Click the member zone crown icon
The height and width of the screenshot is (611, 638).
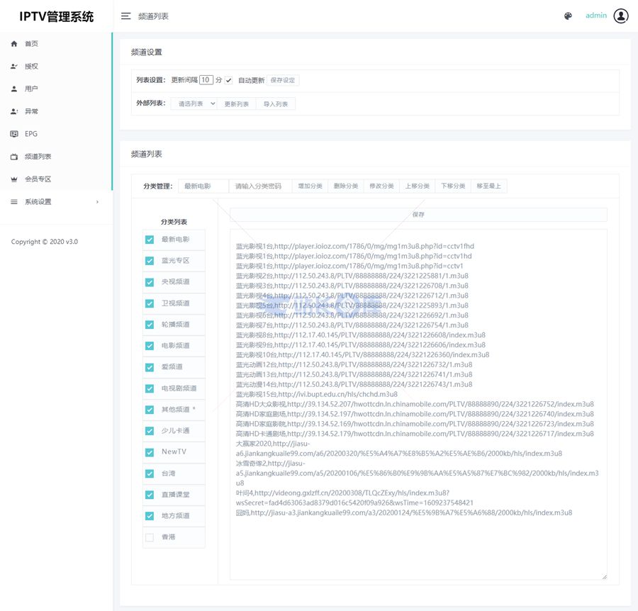pos(14,179)
